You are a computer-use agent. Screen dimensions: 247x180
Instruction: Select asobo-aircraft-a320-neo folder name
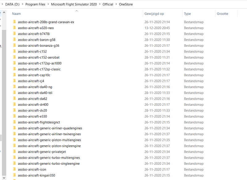pos(36,28)
